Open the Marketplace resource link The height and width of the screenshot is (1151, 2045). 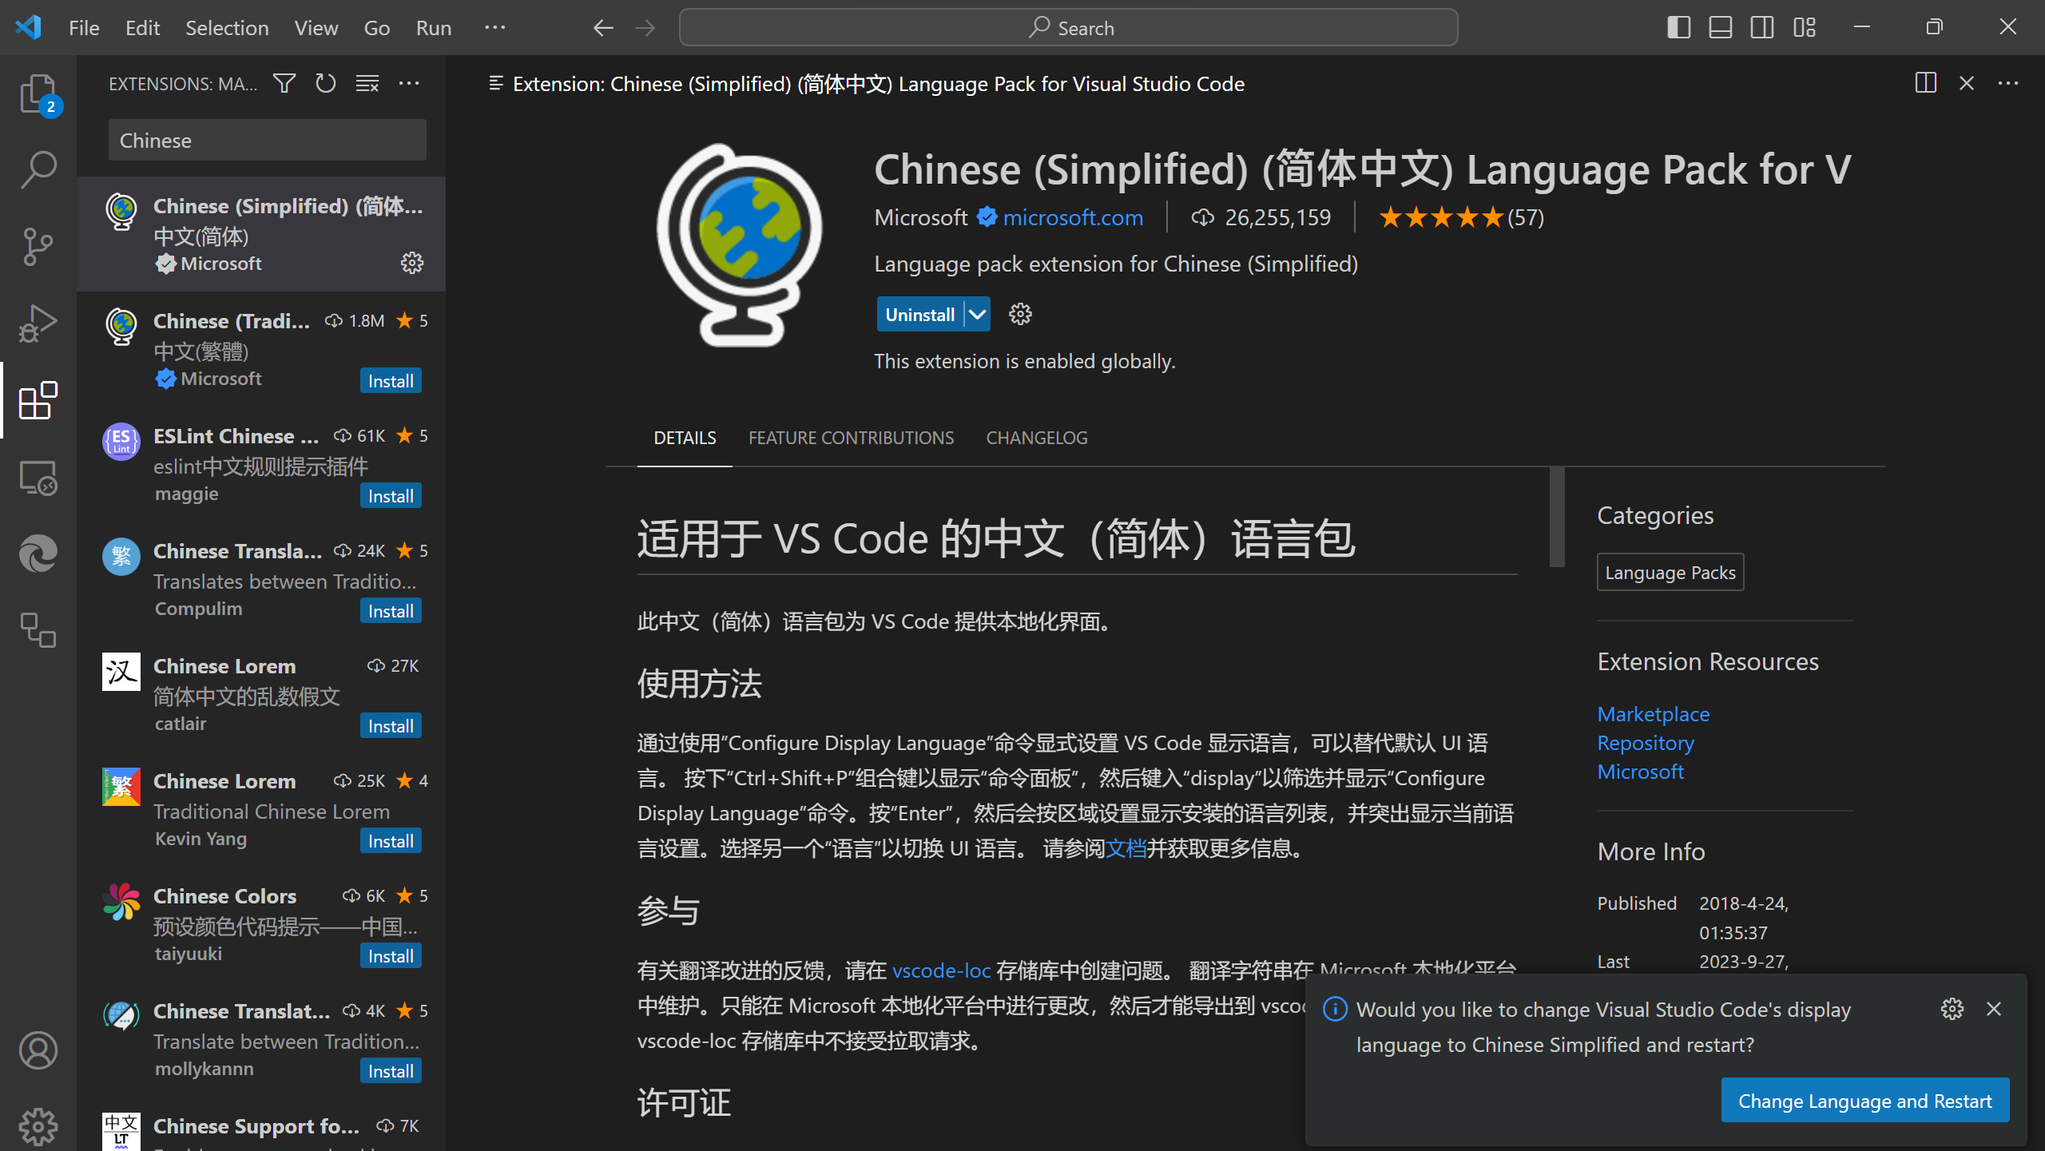point(1653,714)
